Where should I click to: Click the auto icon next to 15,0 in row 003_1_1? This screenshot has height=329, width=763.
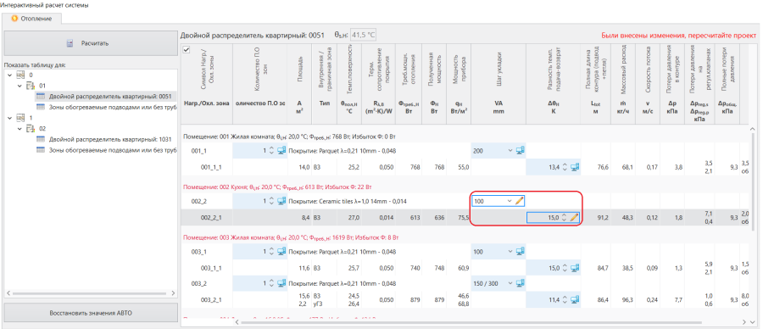575,268
